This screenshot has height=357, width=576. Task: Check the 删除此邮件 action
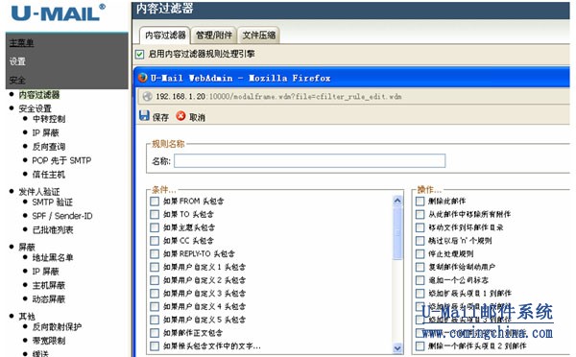[x=420, y=202]
